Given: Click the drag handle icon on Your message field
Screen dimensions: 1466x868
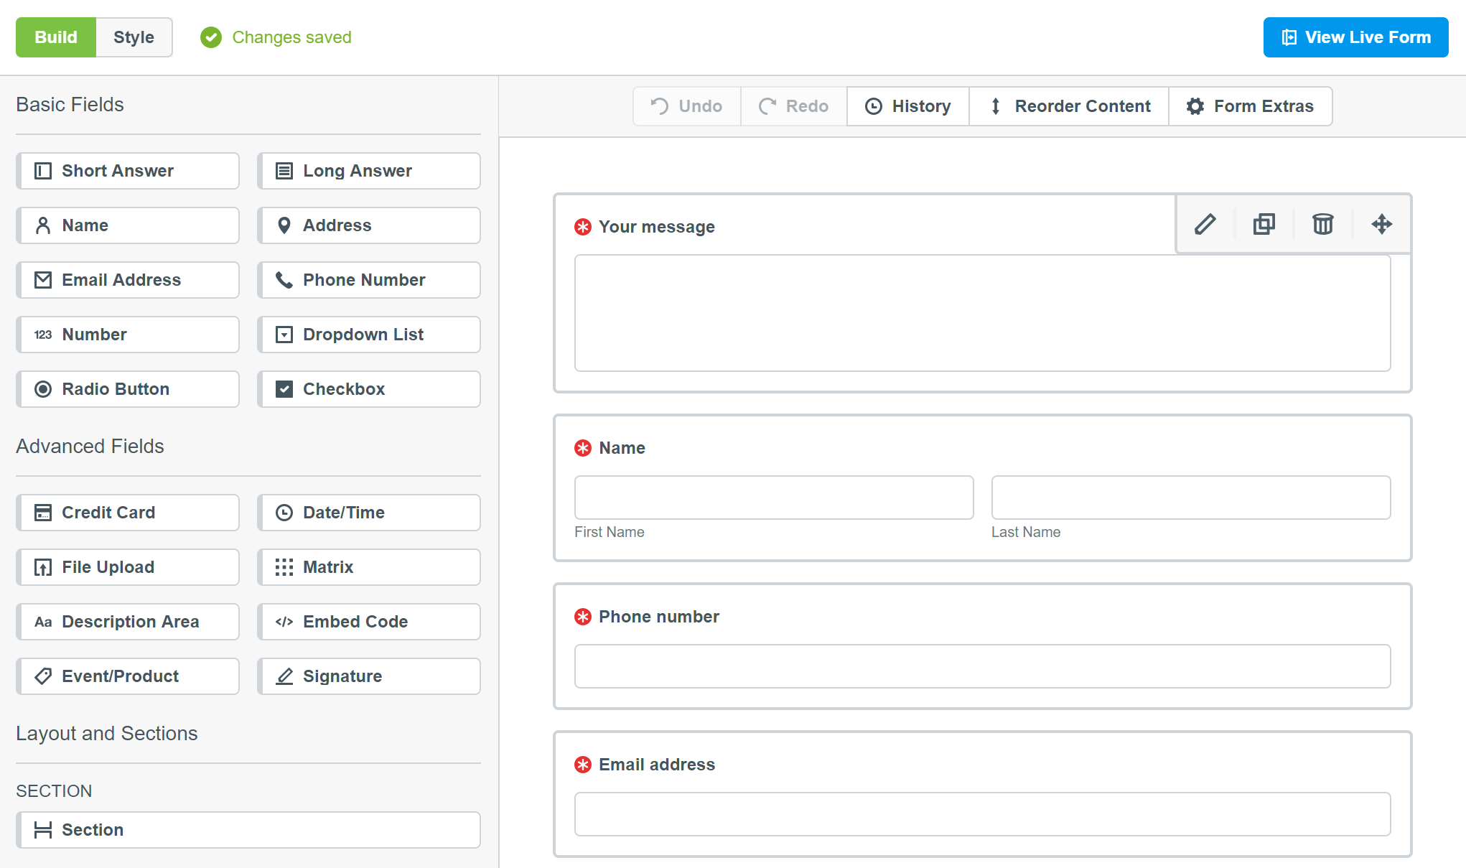Looking at the screenshot, I should pyautogui.click(x=1381, y=224).
